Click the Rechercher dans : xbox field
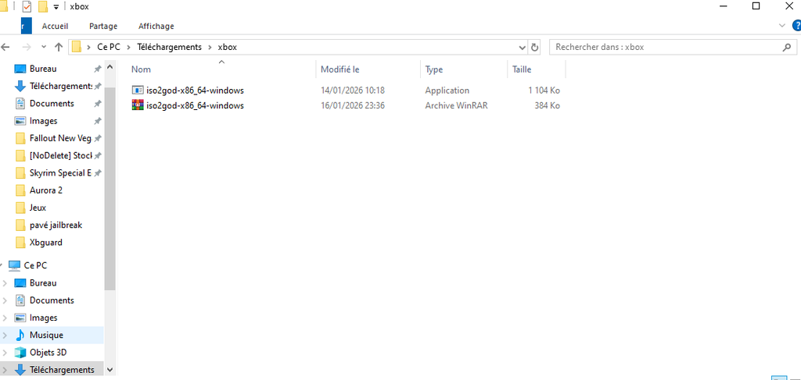The width and height of the screenshot is (801, 380). pos(665,47)
